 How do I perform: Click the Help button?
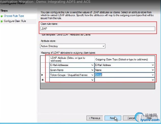coord(149,118)
